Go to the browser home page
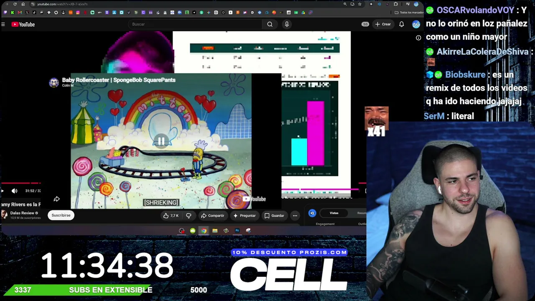 (23, 4)
